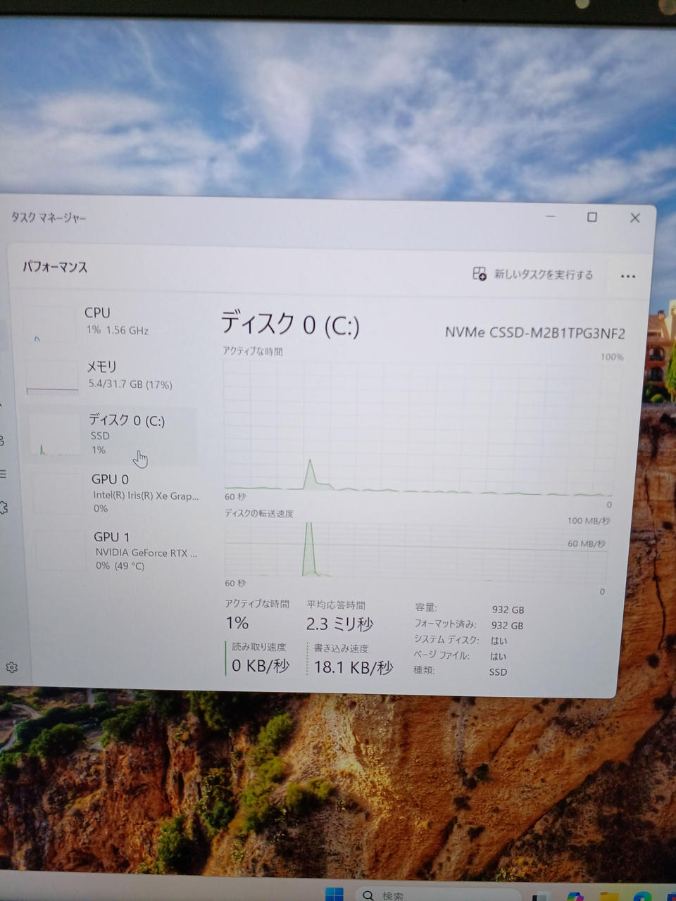Open the Copilot icon on the taskbar
Image resolution: width=676 pixels, height=901 pixels.
(575, 896)
